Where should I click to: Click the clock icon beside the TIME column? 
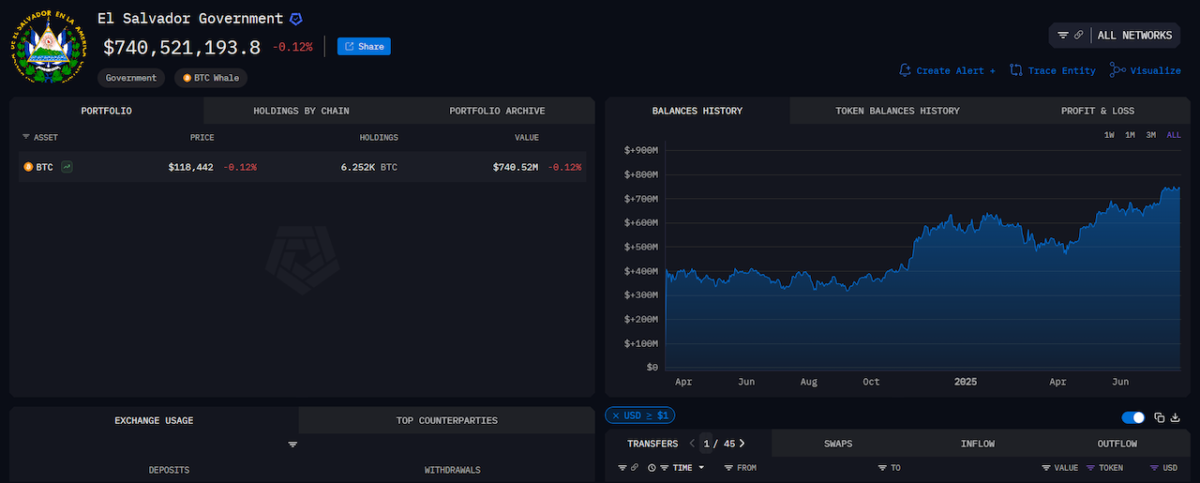[x=652, y=467]
